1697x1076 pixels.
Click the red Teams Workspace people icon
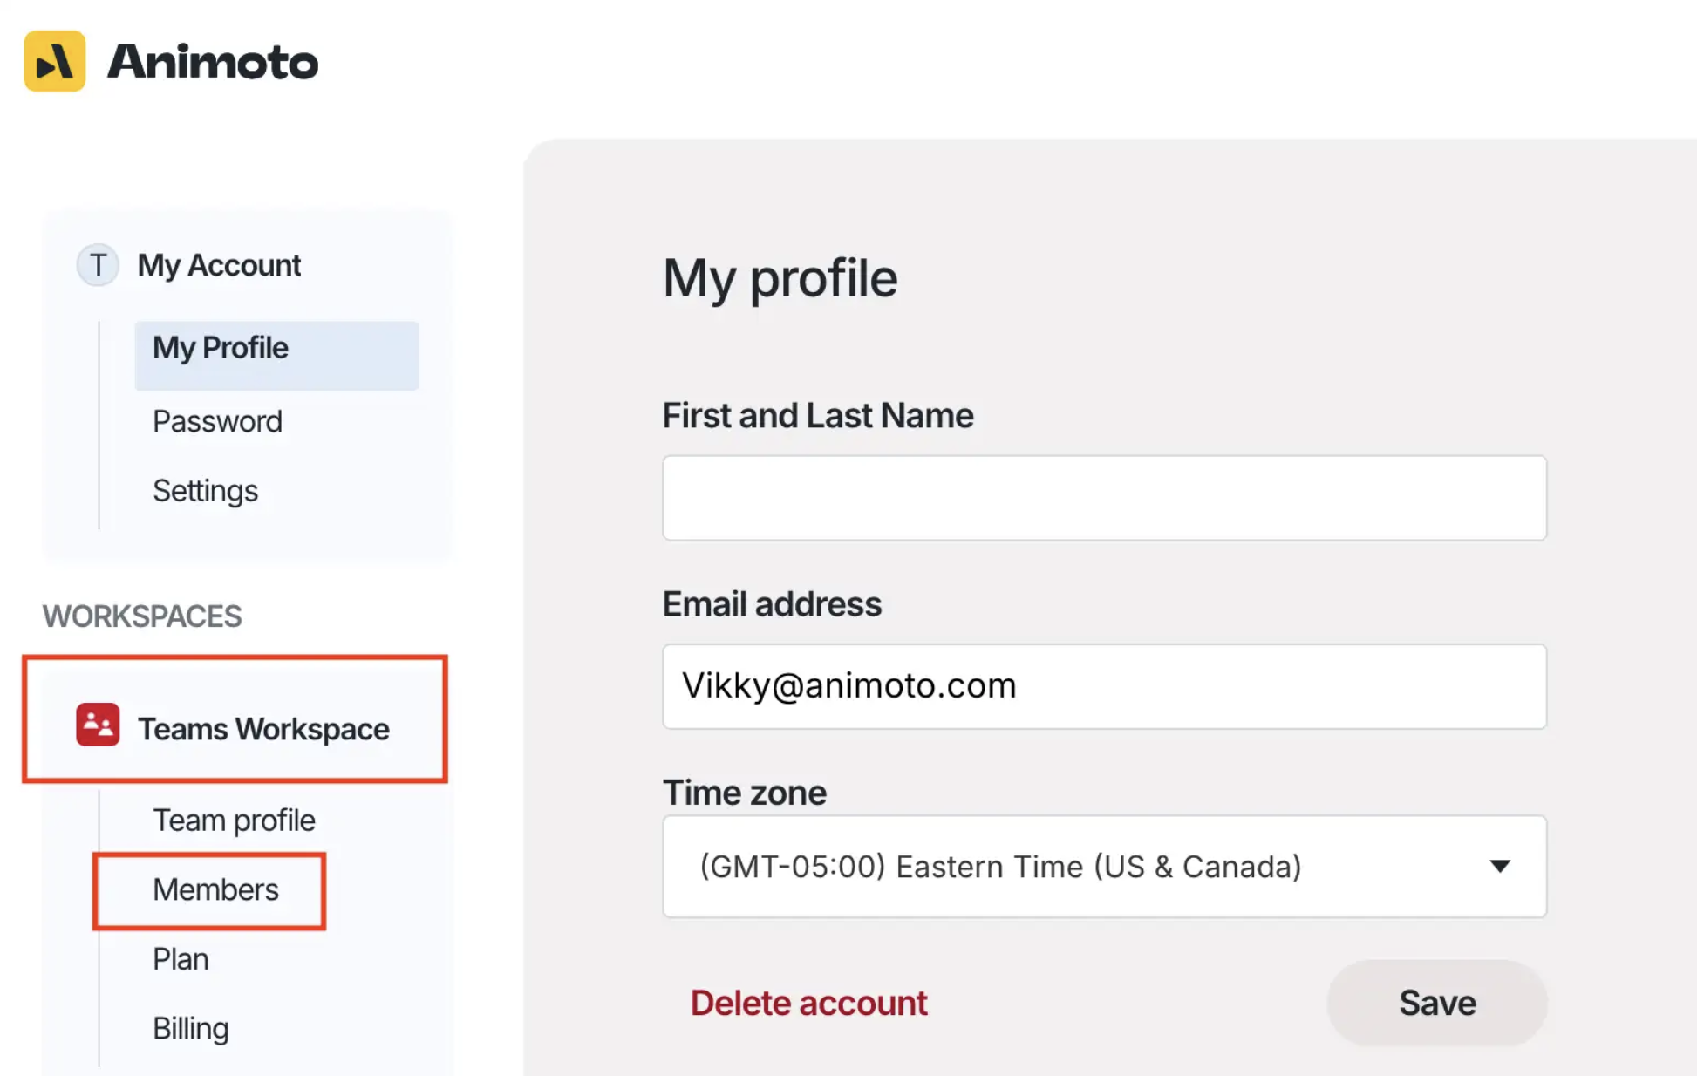pos(98,725)
